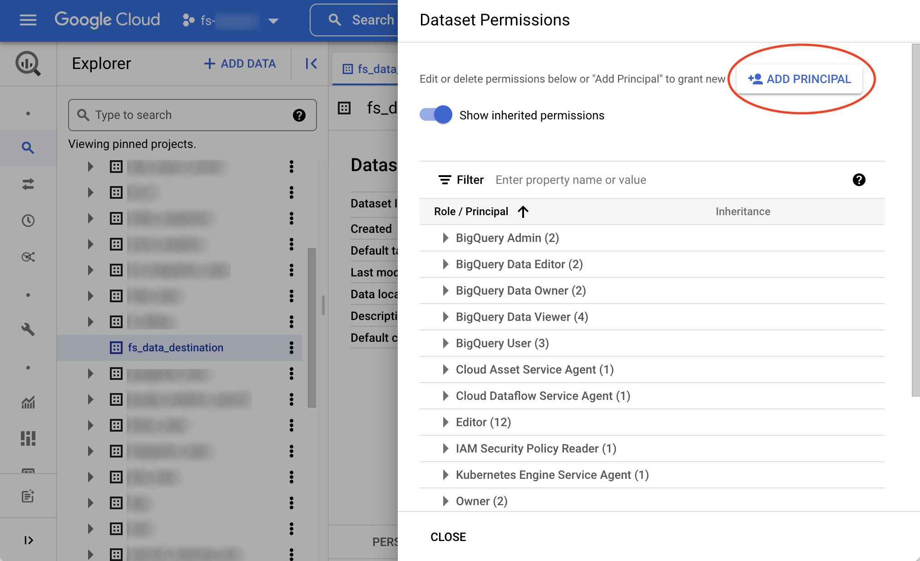Open the main hamburger navigation menu

point(28,20)
